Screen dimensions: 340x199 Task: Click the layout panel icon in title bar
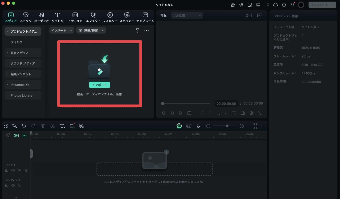(258, 5)
